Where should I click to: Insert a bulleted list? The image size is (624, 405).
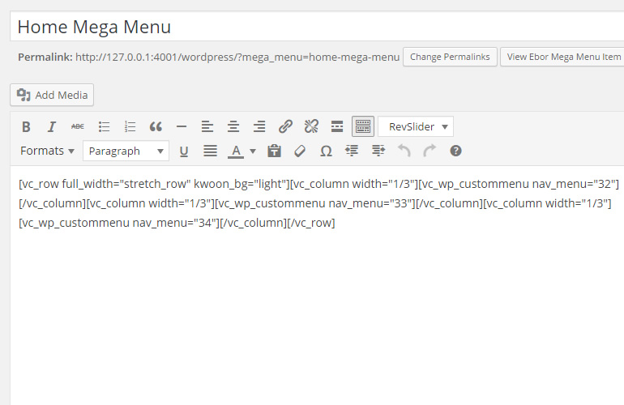(104, 127)
